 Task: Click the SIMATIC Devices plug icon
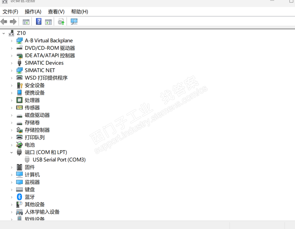point(20,63)
